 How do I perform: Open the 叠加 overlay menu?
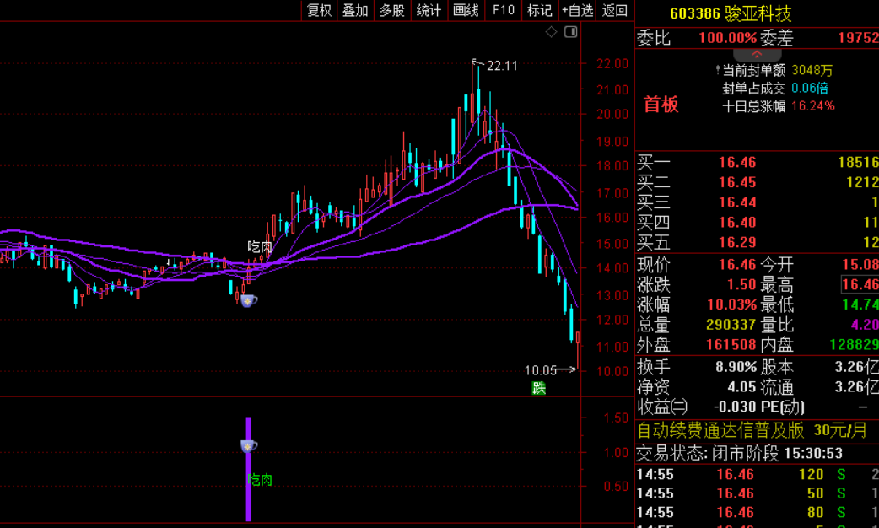point(355,11)
